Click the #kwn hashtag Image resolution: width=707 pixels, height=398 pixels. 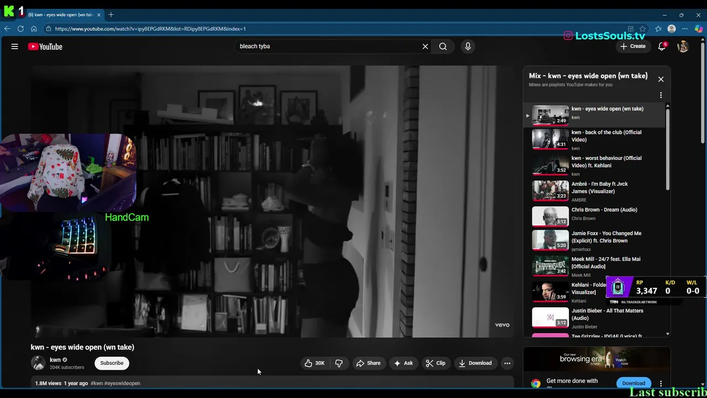point(97,383)
